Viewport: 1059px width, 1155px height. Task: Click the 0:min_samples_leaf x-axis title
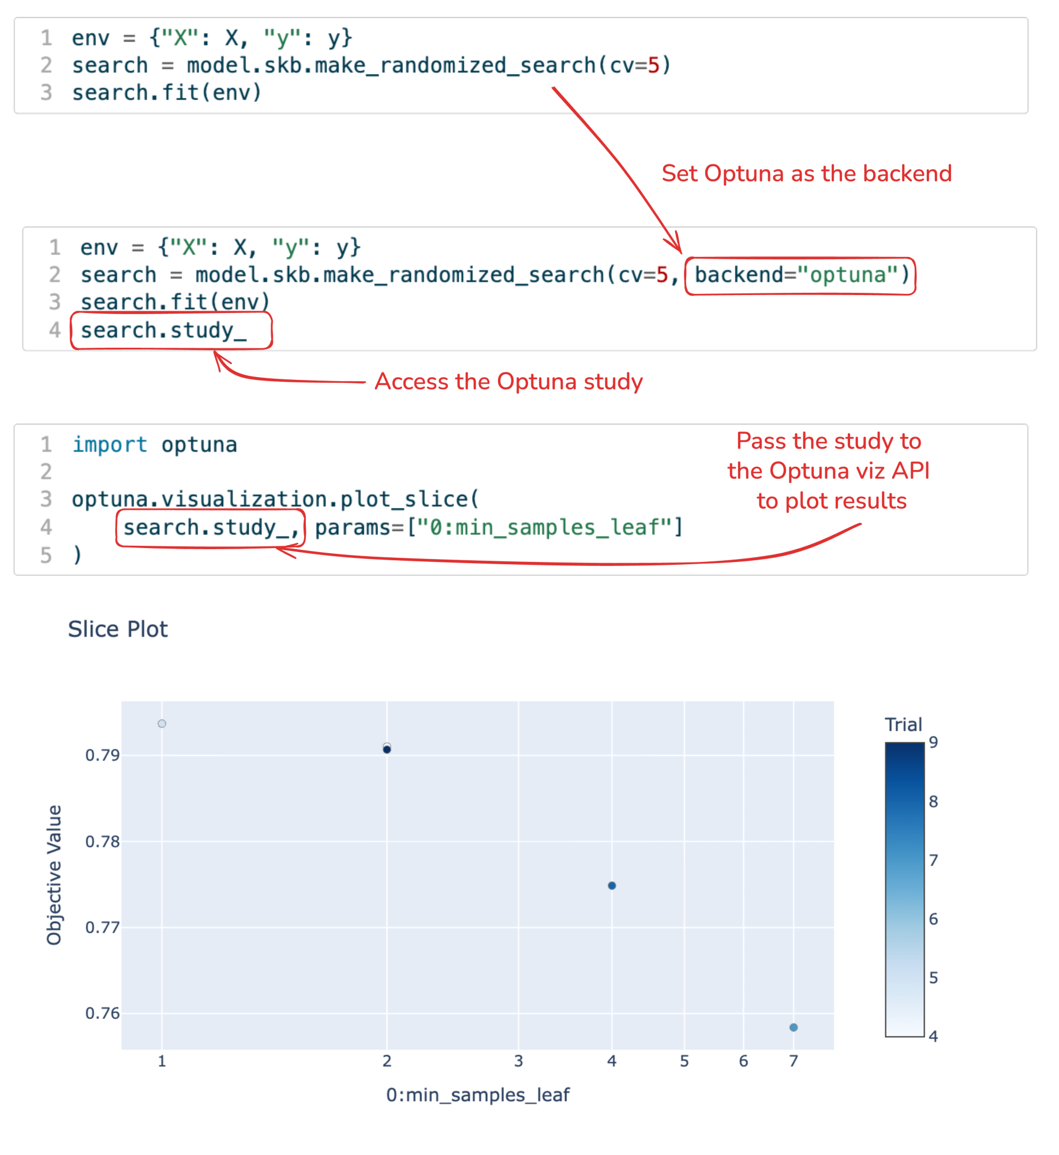(x=478, y=1095)
